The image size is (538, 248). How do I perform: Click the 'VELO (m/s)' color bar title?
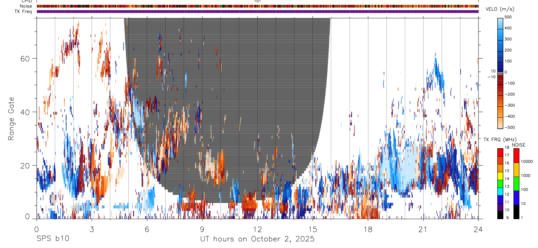point(501,10)
